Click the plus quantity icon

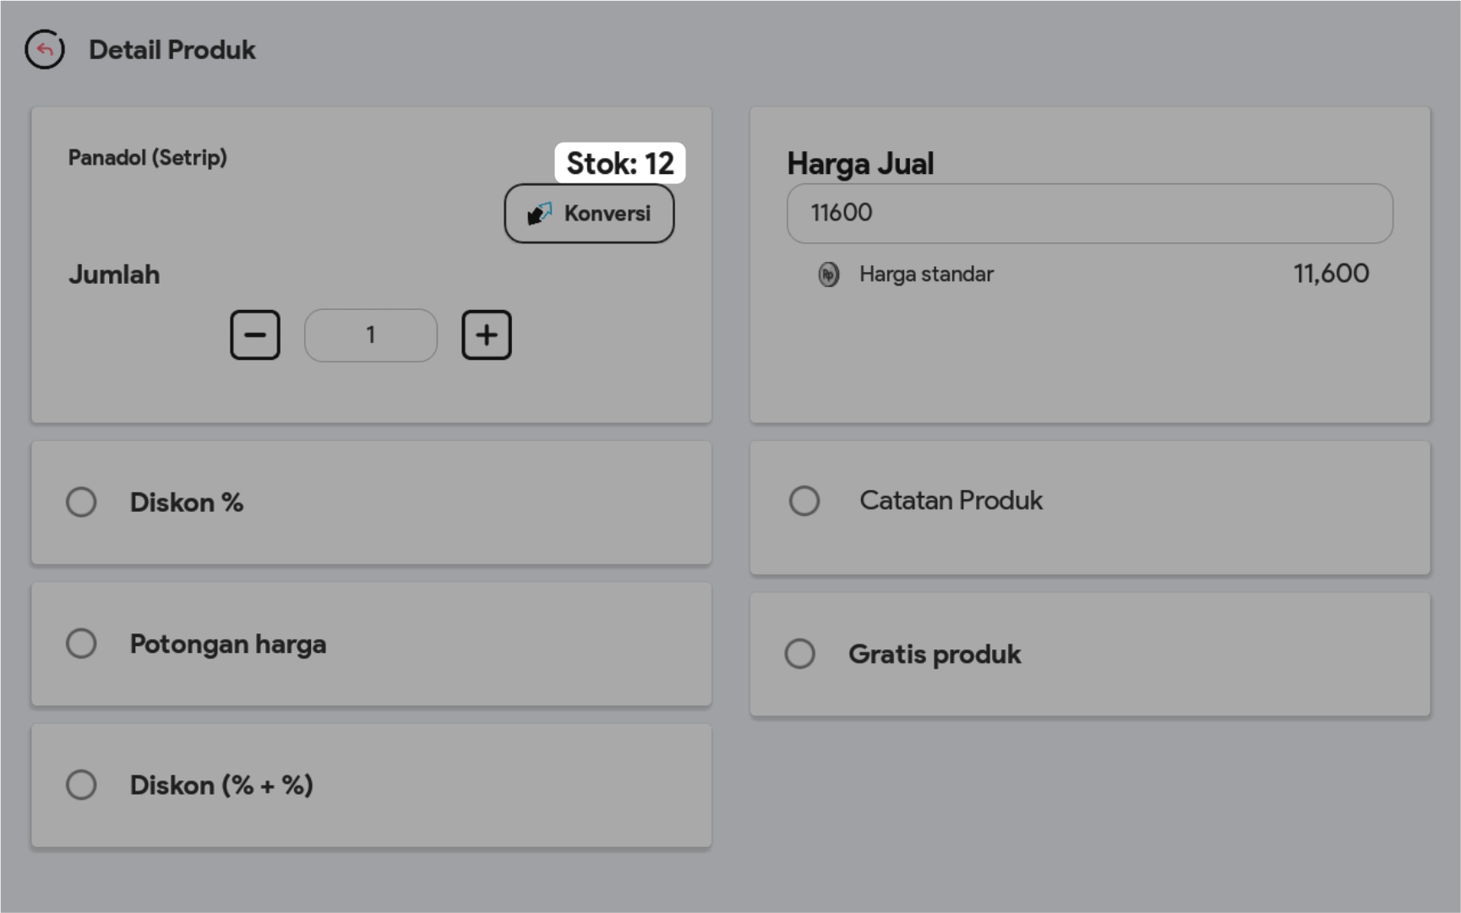[x=487, y=335]
